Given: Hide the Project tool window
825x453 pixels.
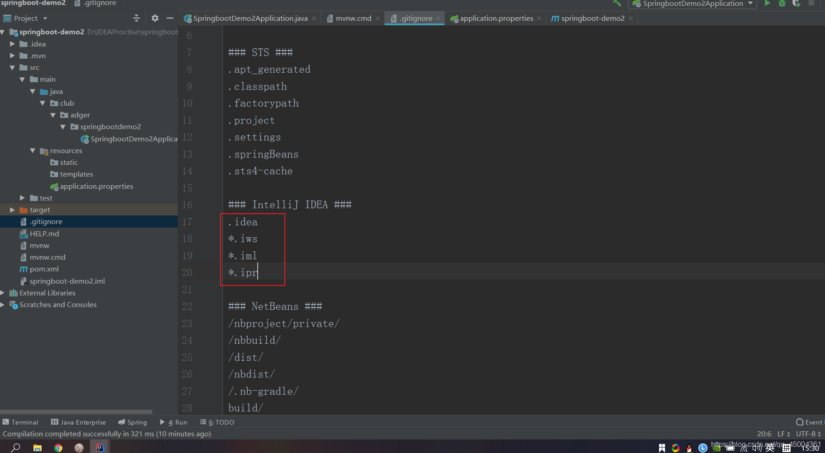Looking at the screenshot, I should (x=170, y=18).
